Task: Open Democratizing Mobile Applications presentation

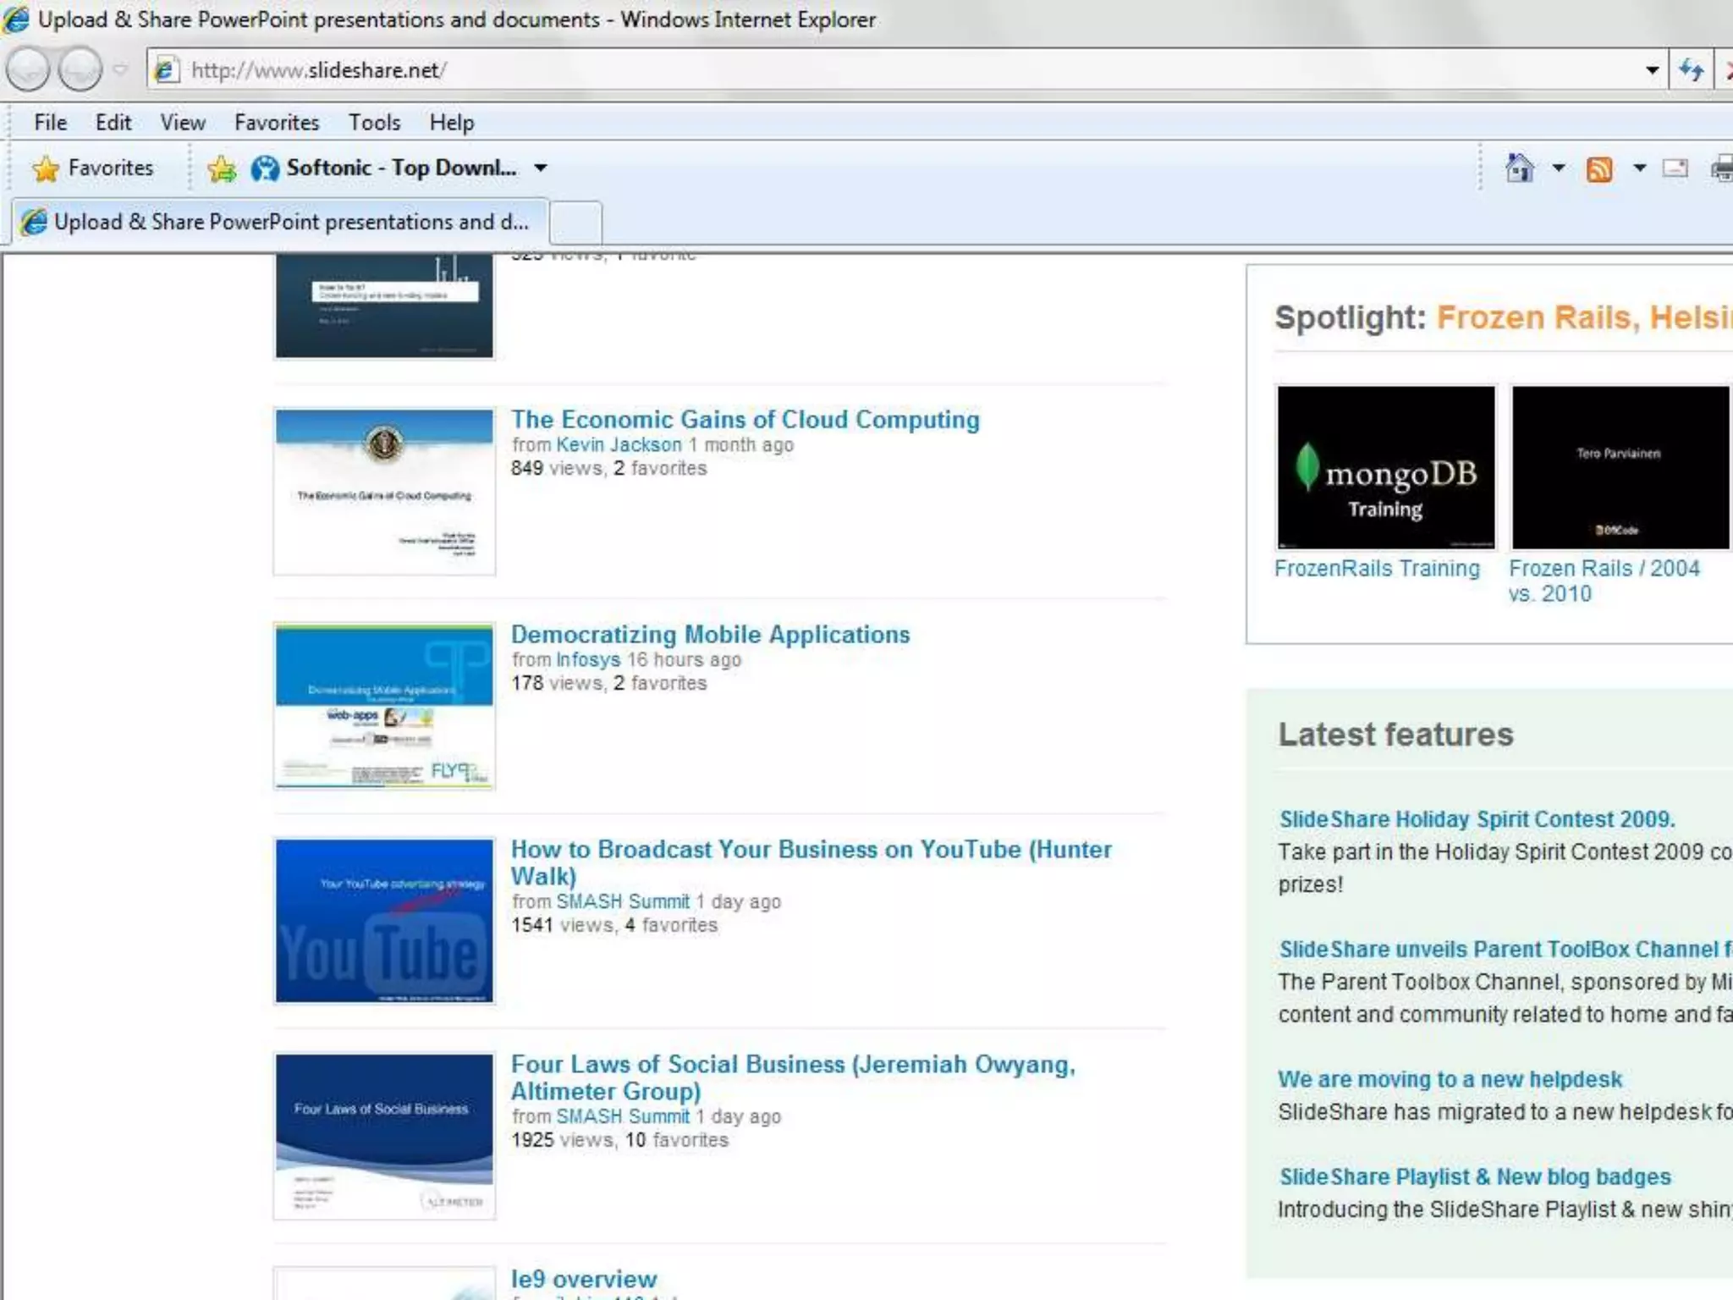Action: tap(710, 634)
